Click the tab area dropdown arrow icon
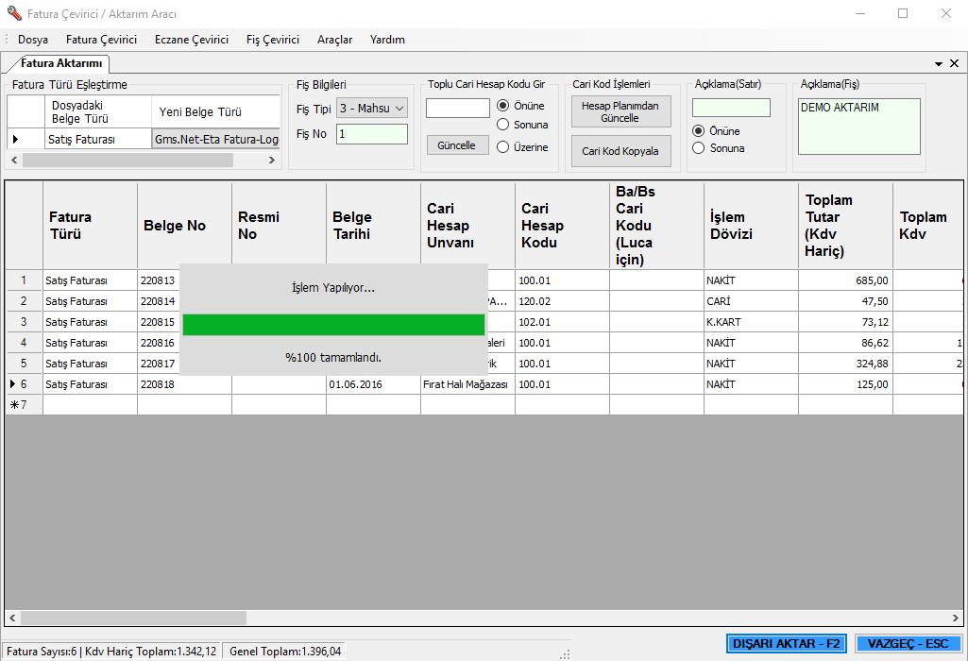The width and height of the screenshot is (968, 661). (939, 63)
